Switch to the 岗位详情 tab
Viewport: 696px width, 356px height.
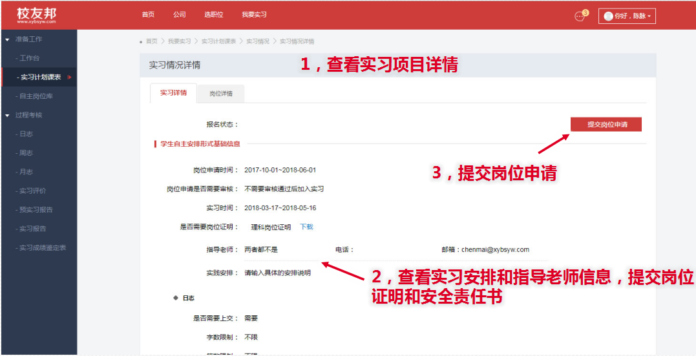click(221, 94)
